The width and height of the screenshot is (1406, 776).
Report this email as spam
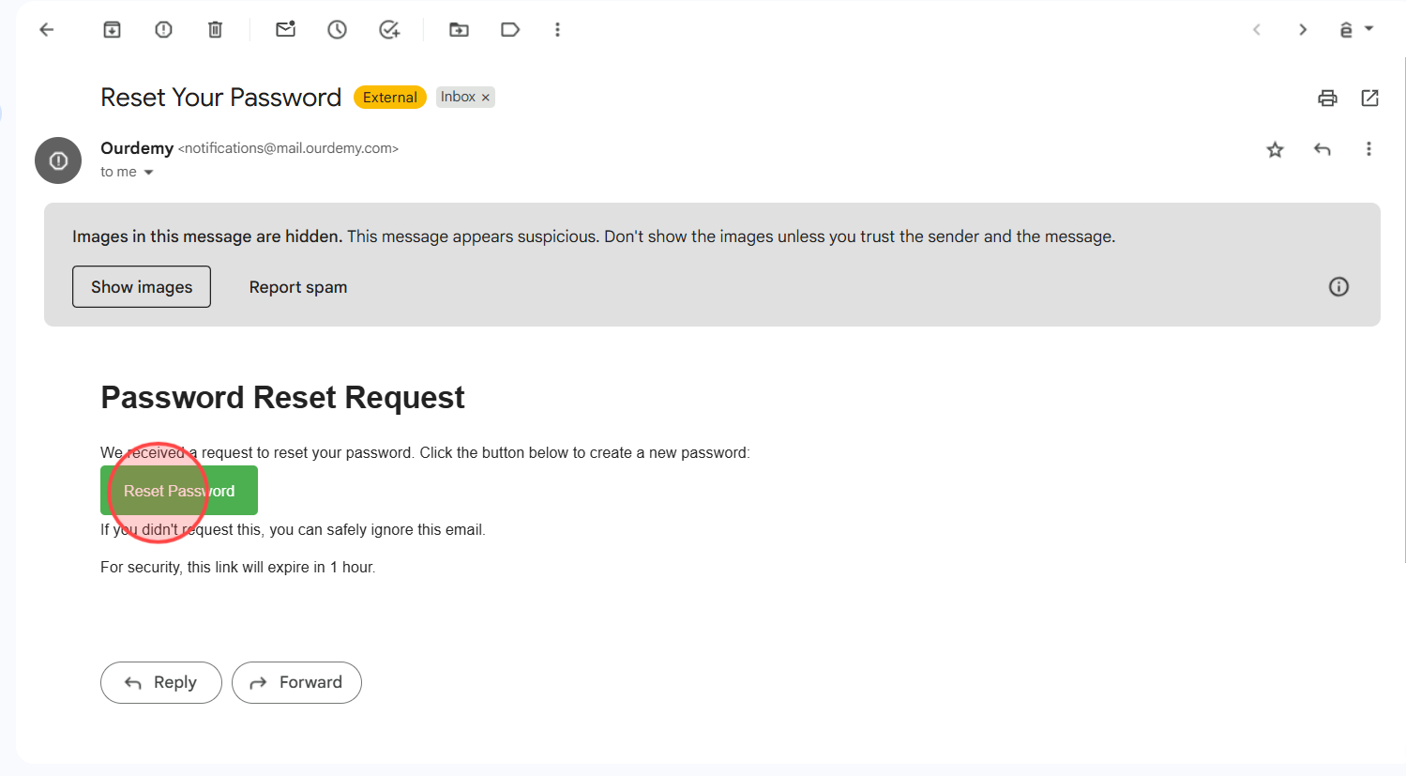(163, 29)
